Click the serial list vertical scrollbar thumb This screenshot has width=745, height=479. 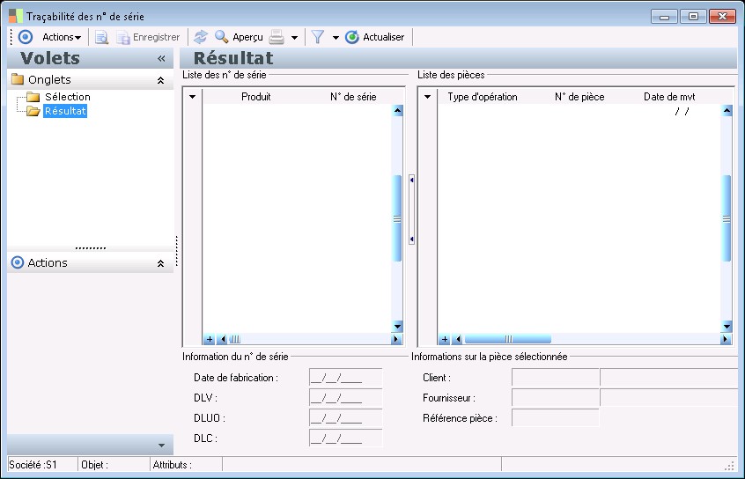398,218
